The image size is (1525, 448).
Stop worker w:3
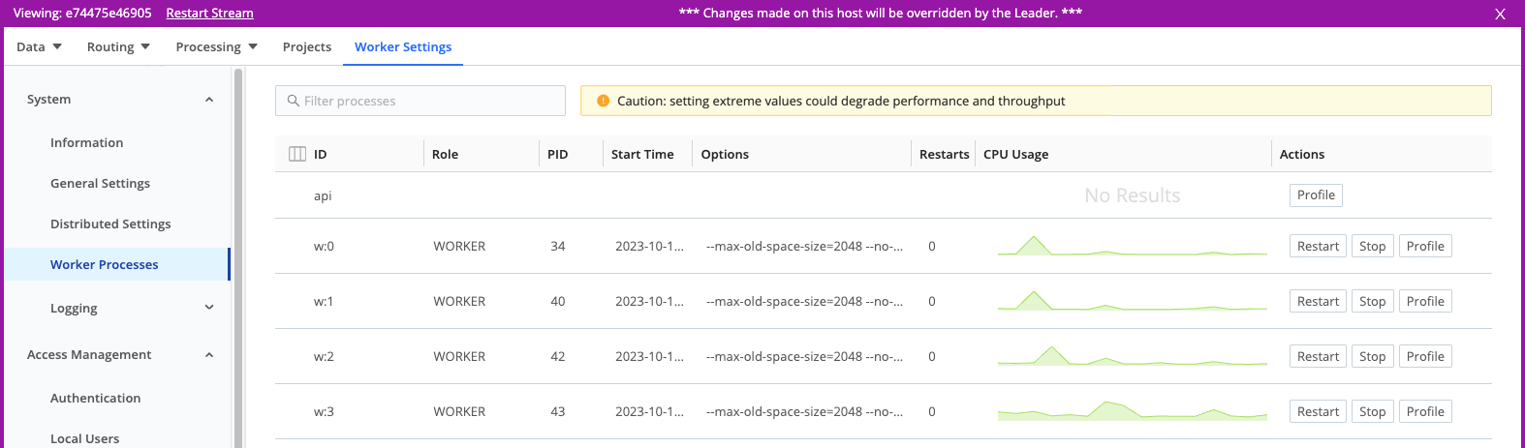[x=1372, y=411]
